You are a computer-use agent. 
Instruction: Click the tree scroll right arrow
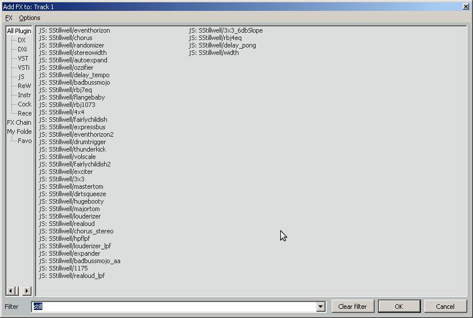coord(27,291)
